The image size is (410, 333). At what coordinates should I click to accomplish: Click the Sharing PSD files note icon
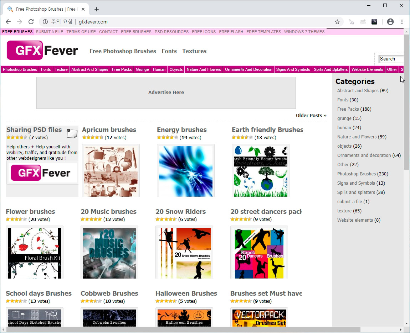click(x=72, y=133)
